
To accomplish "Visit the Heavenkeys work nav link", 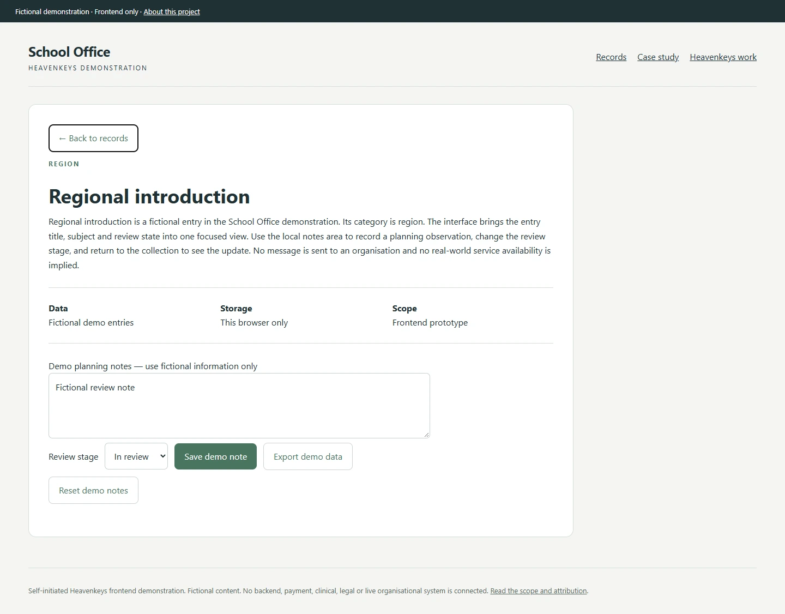I will (x=723, y=57).
